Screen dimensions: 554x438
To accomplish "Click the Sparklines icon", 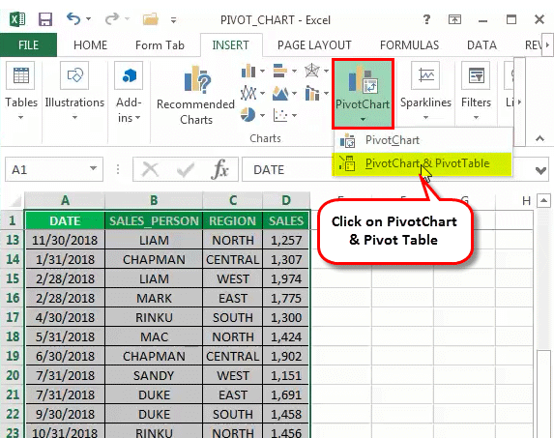I will [425, 75].
